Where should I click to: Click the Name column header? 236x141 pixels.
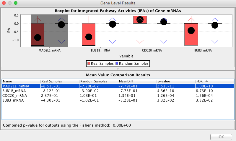pyautogui.click(x=21, y=81)
